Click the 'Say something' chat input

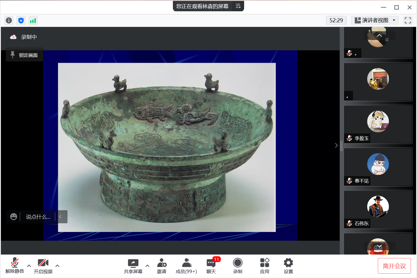[38, 217]
